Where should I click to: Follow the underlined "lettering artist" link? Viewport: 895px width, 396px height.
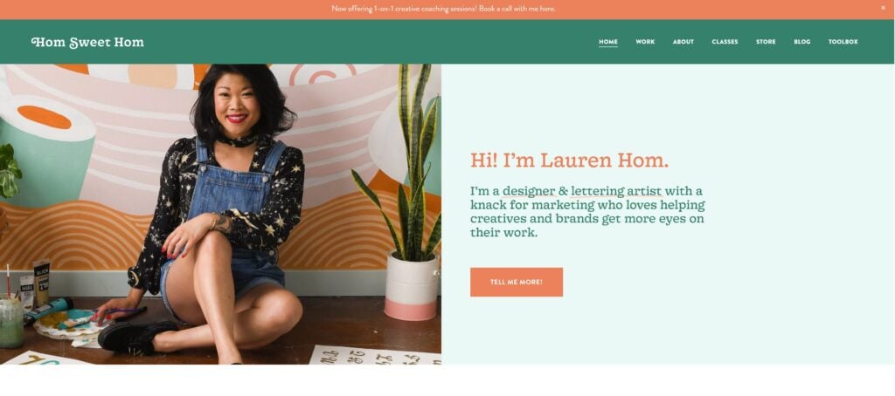(616, 191)
